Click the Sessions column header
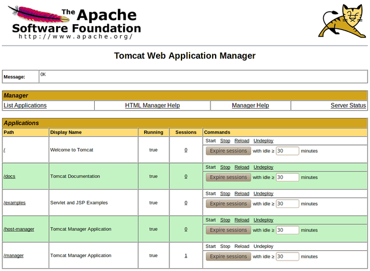The image size is (370, 271). (x=186, y=132)
